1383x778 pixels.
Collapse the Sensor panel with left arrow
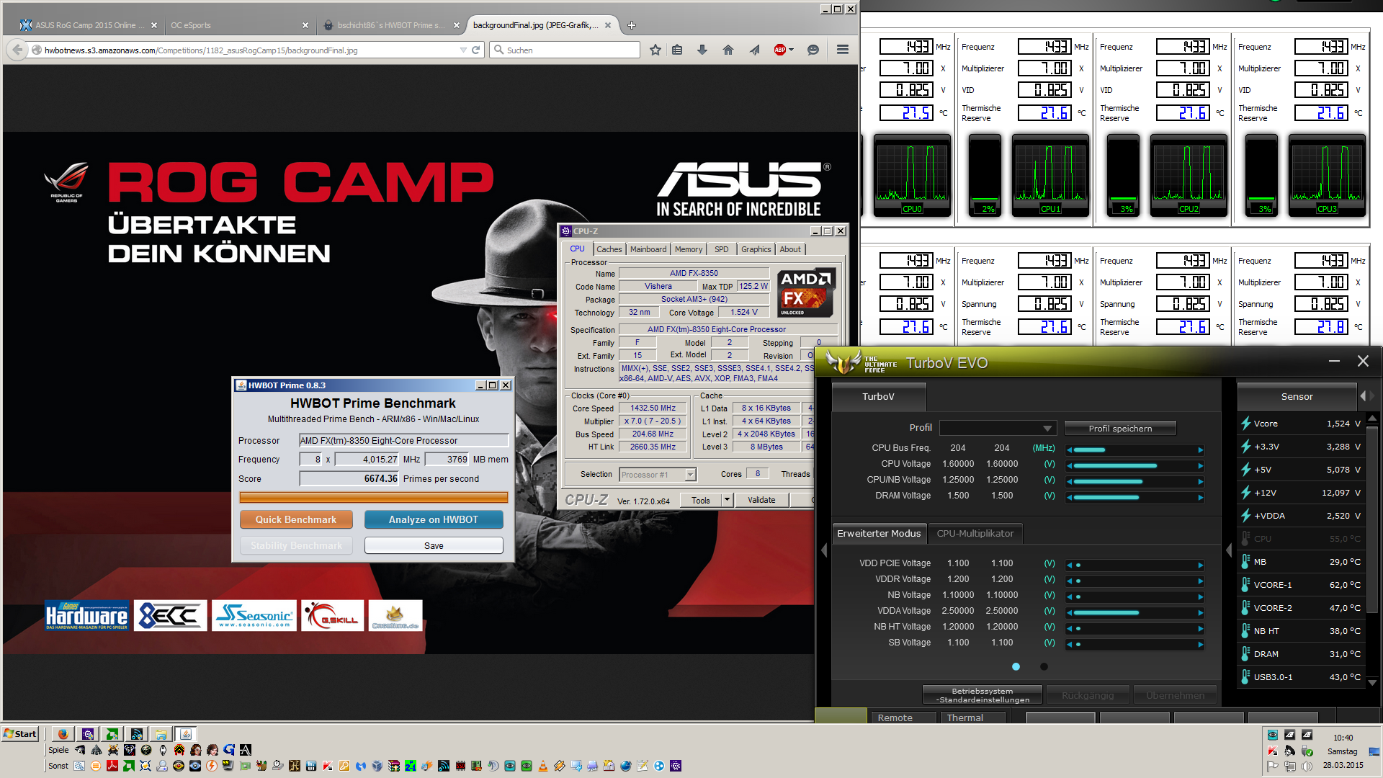(x=1229, y=550)
